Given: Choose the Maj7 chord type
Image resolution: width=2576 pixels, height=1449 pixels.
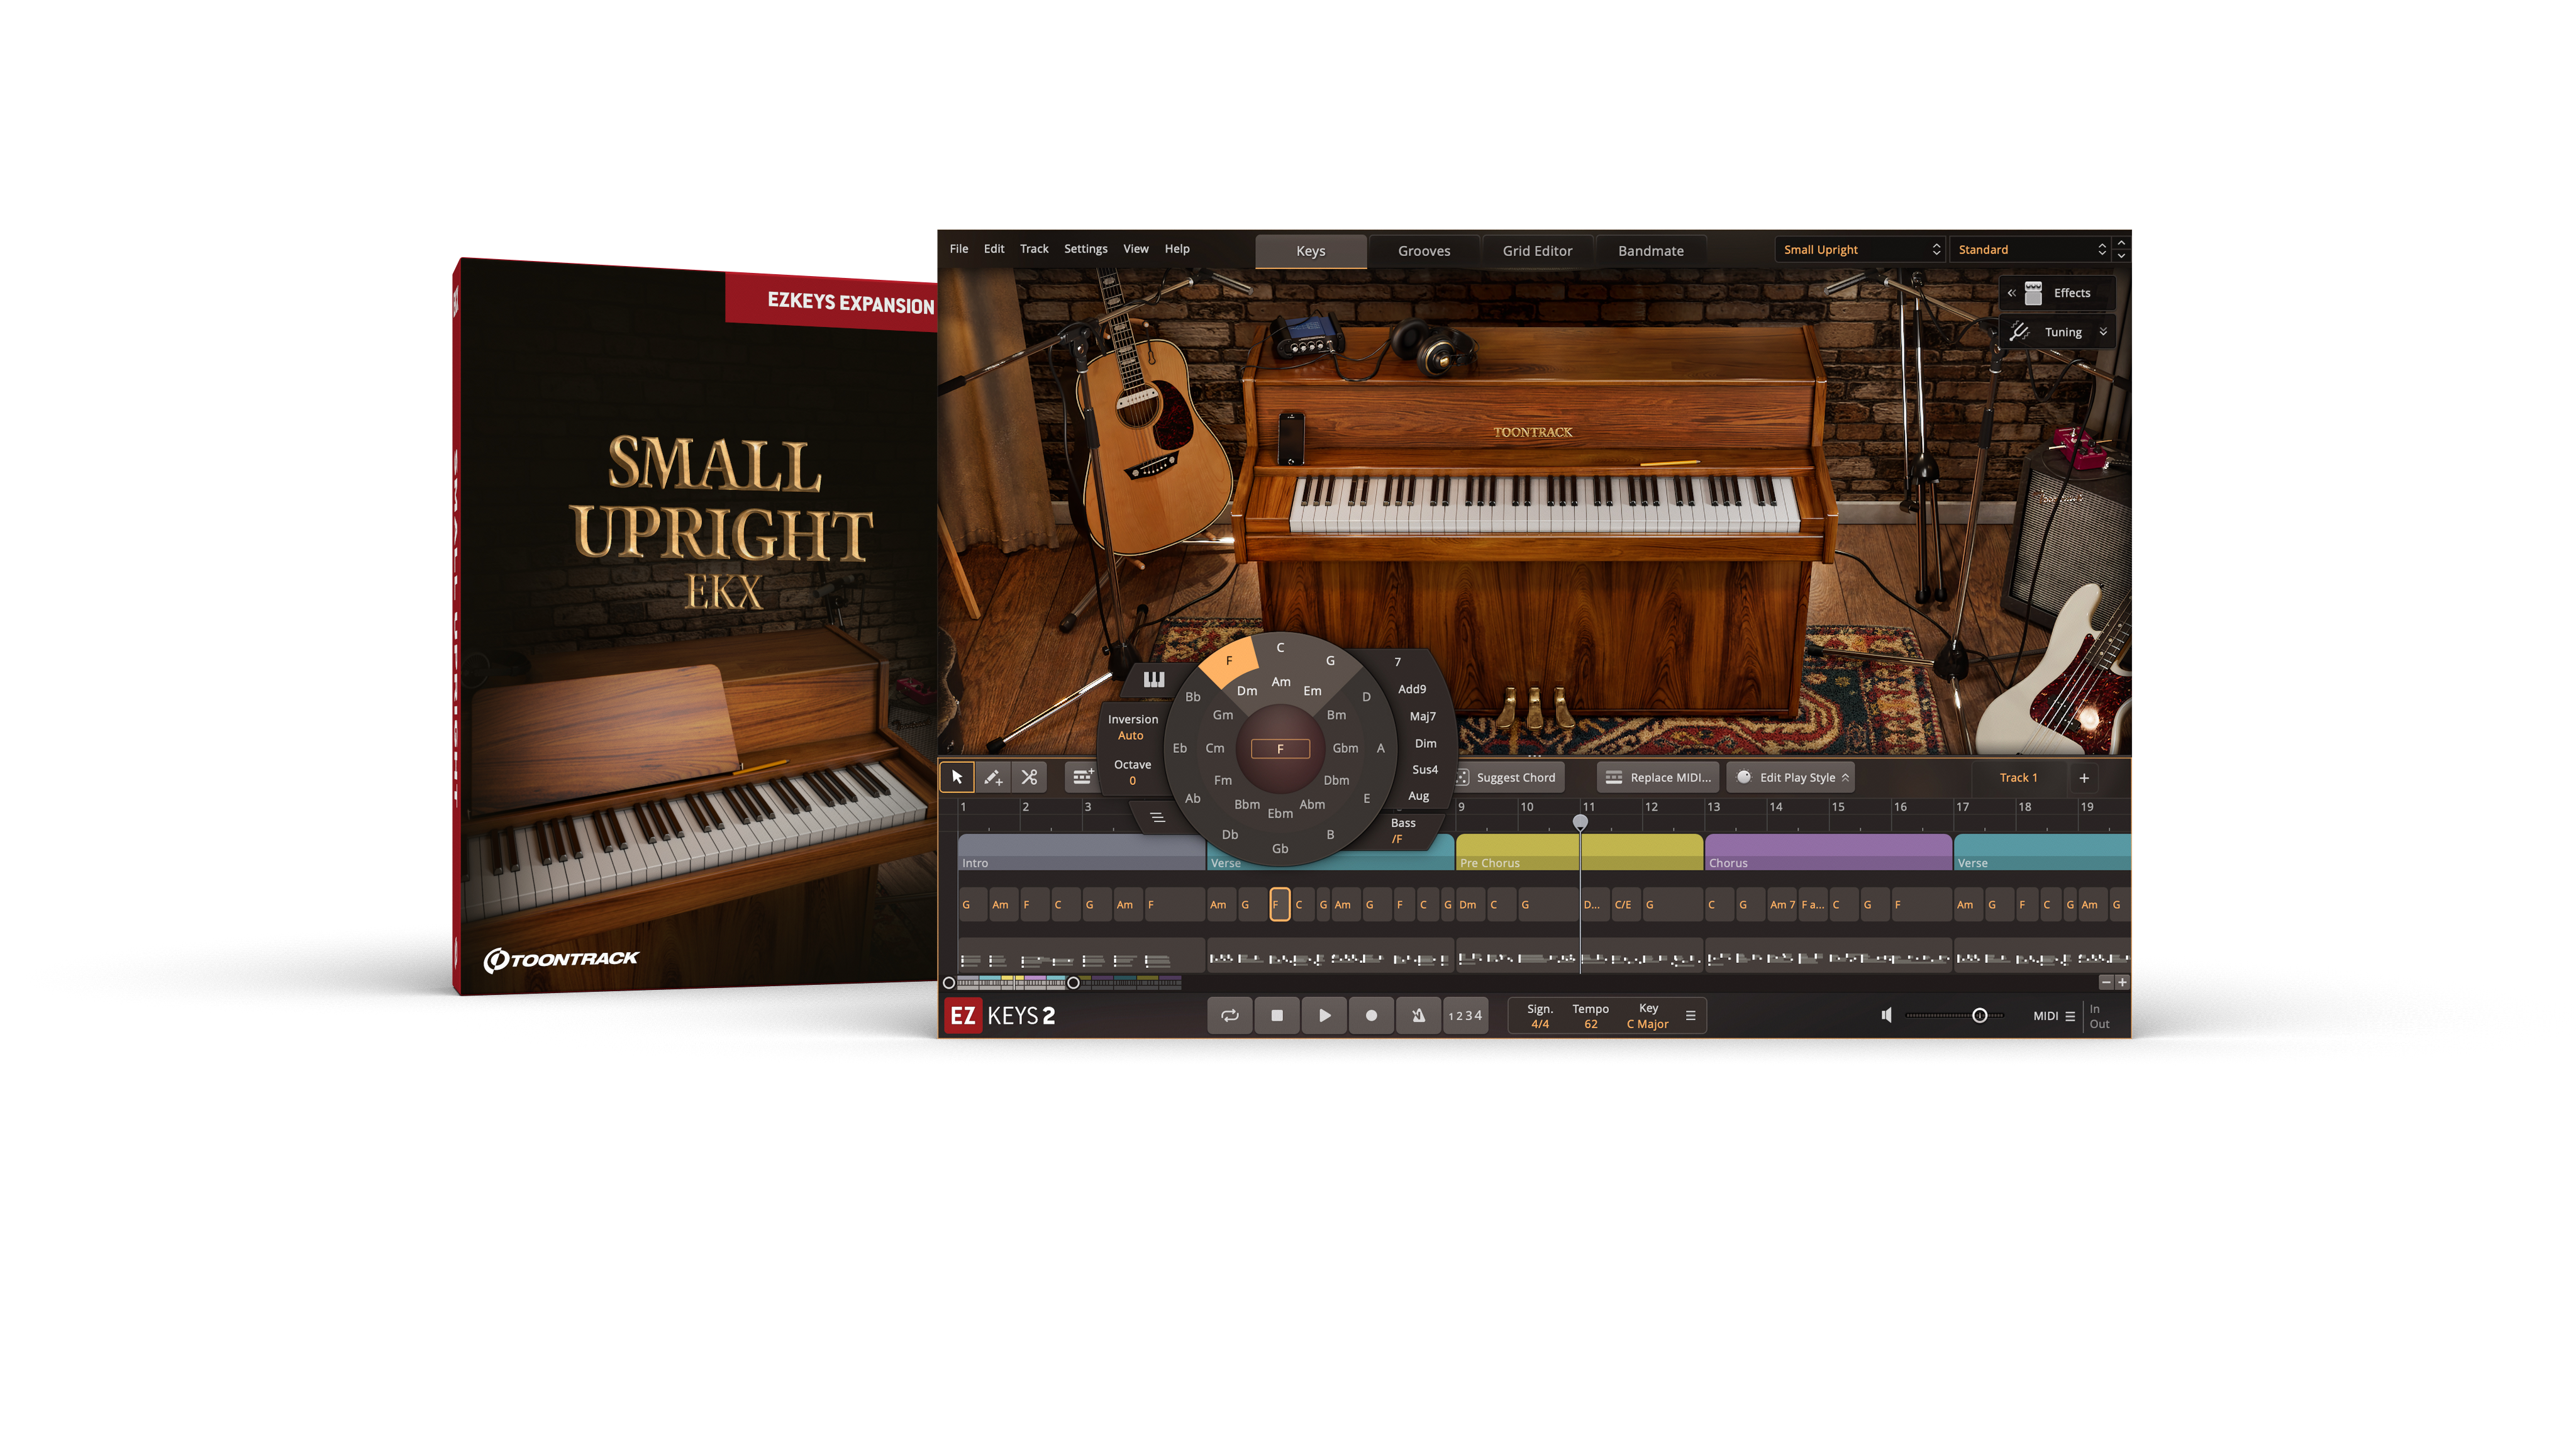Looking at the screenshot, I should 1422,716.
